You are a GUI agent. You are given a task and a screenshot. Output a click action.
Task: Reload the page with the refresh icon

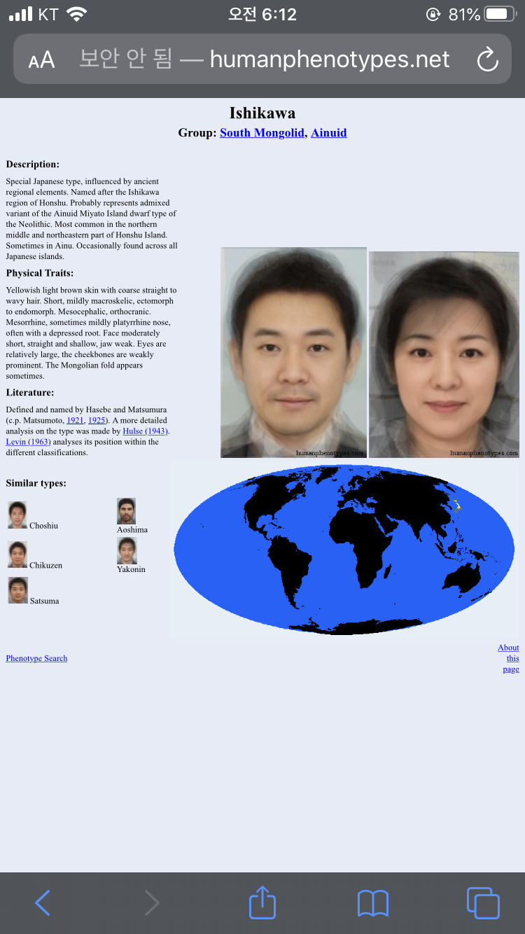pos(487,60)
